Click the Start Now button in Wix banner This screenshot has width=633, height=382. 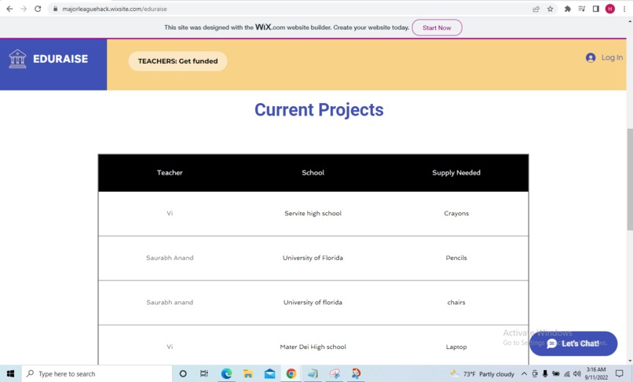click(437, 28)
